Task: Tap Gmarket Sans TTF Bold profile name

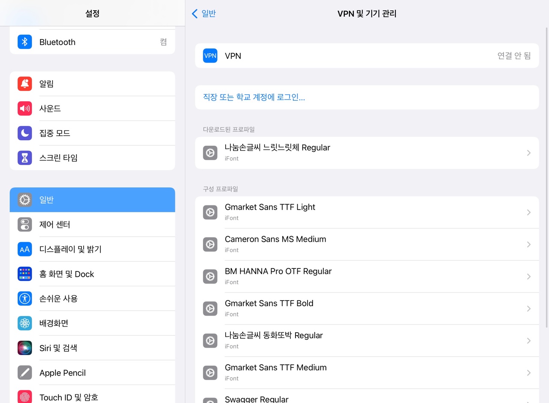Action: [x=269, y=304]
